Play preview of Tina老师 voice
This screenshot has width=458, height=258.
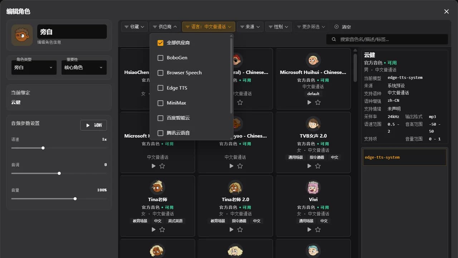tap(154, 229)
